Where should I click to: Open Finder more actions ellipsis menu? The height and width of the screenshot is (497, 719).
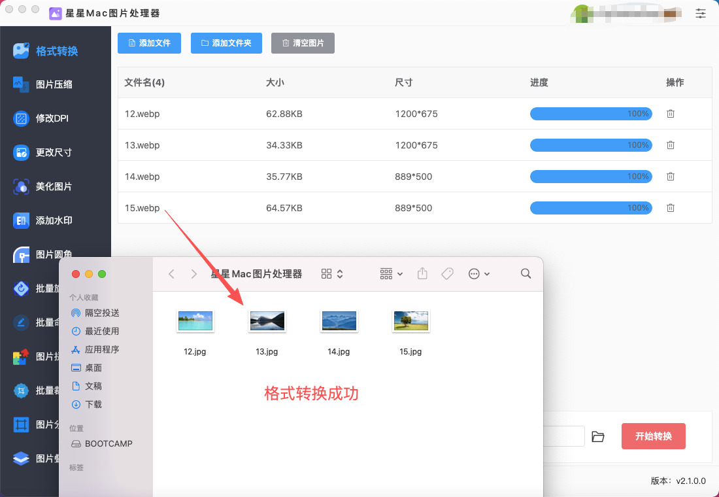point(479,274)
